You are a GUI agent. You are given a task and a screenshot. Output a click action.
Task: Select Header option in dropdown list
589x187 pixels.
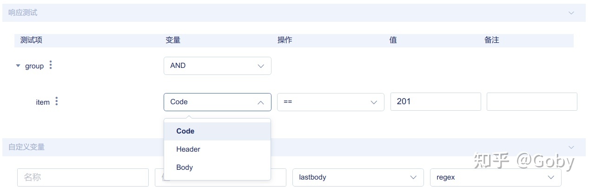188,149
